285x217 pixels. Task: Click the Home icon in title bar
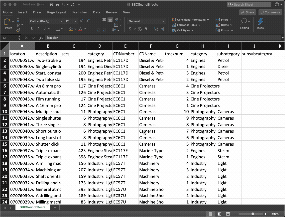tap(51, 5)
